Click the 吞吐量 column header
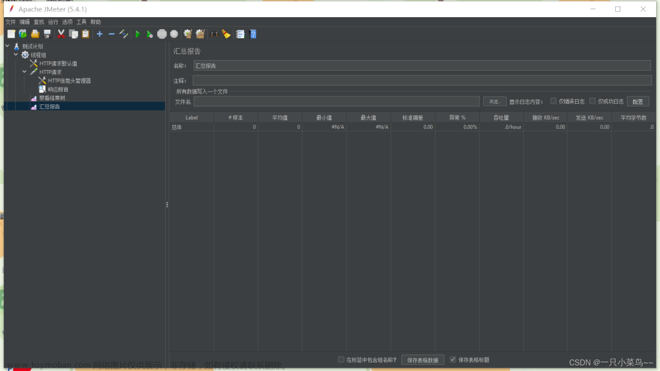The image size is (660, 371). [x=502, y=118]
